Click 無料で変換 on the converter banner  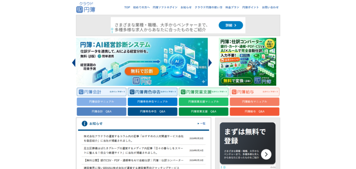(236, 81)
